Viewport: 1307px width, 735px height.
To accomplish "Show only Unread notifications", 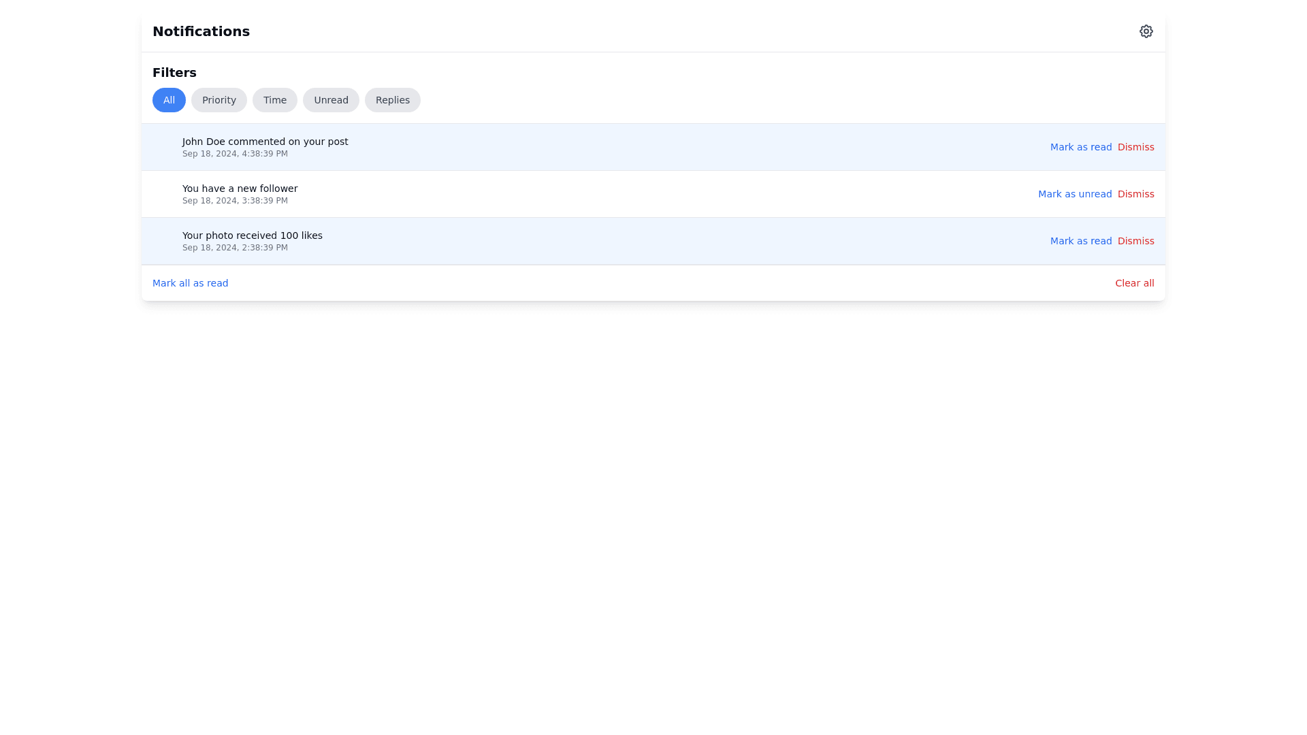I will (x=331, y=100).
